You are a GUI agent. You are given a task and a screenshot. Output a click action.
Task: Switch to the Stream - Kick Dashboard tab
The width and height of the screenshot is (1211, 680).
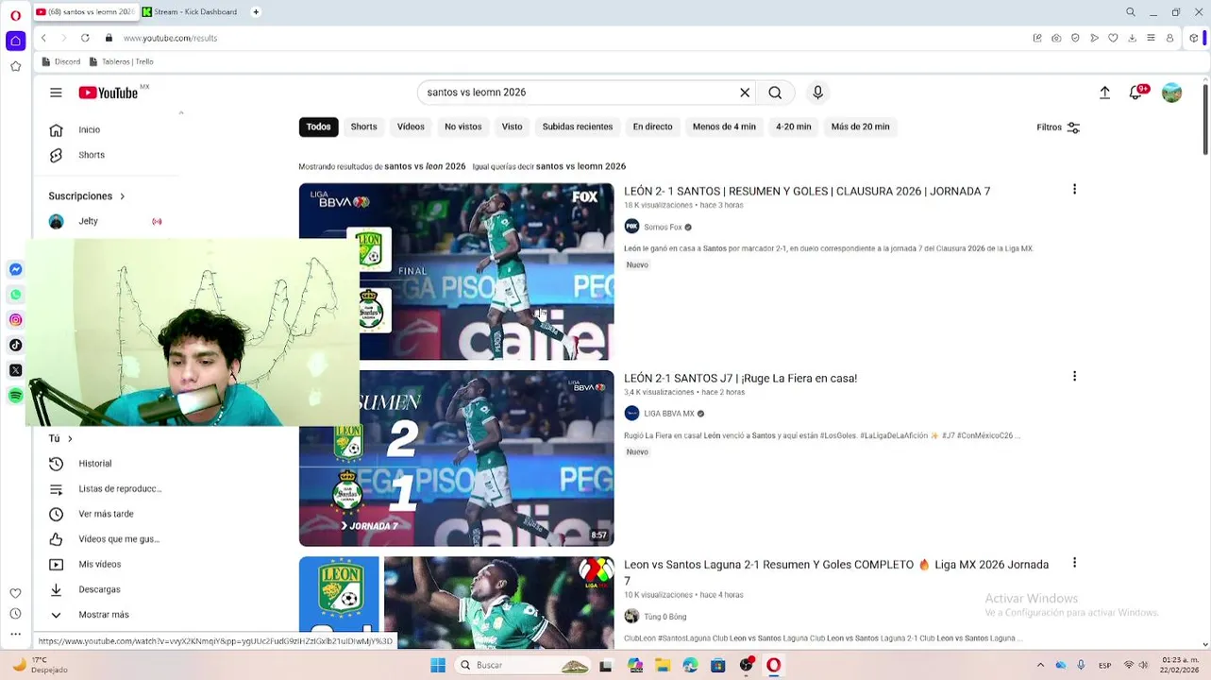coord(191,12)
